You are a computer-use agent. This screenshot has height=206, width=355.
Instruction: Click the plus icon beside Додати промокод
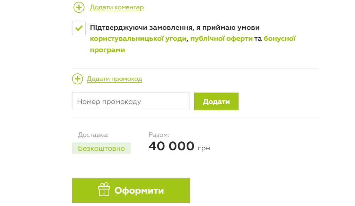[77, 79]
